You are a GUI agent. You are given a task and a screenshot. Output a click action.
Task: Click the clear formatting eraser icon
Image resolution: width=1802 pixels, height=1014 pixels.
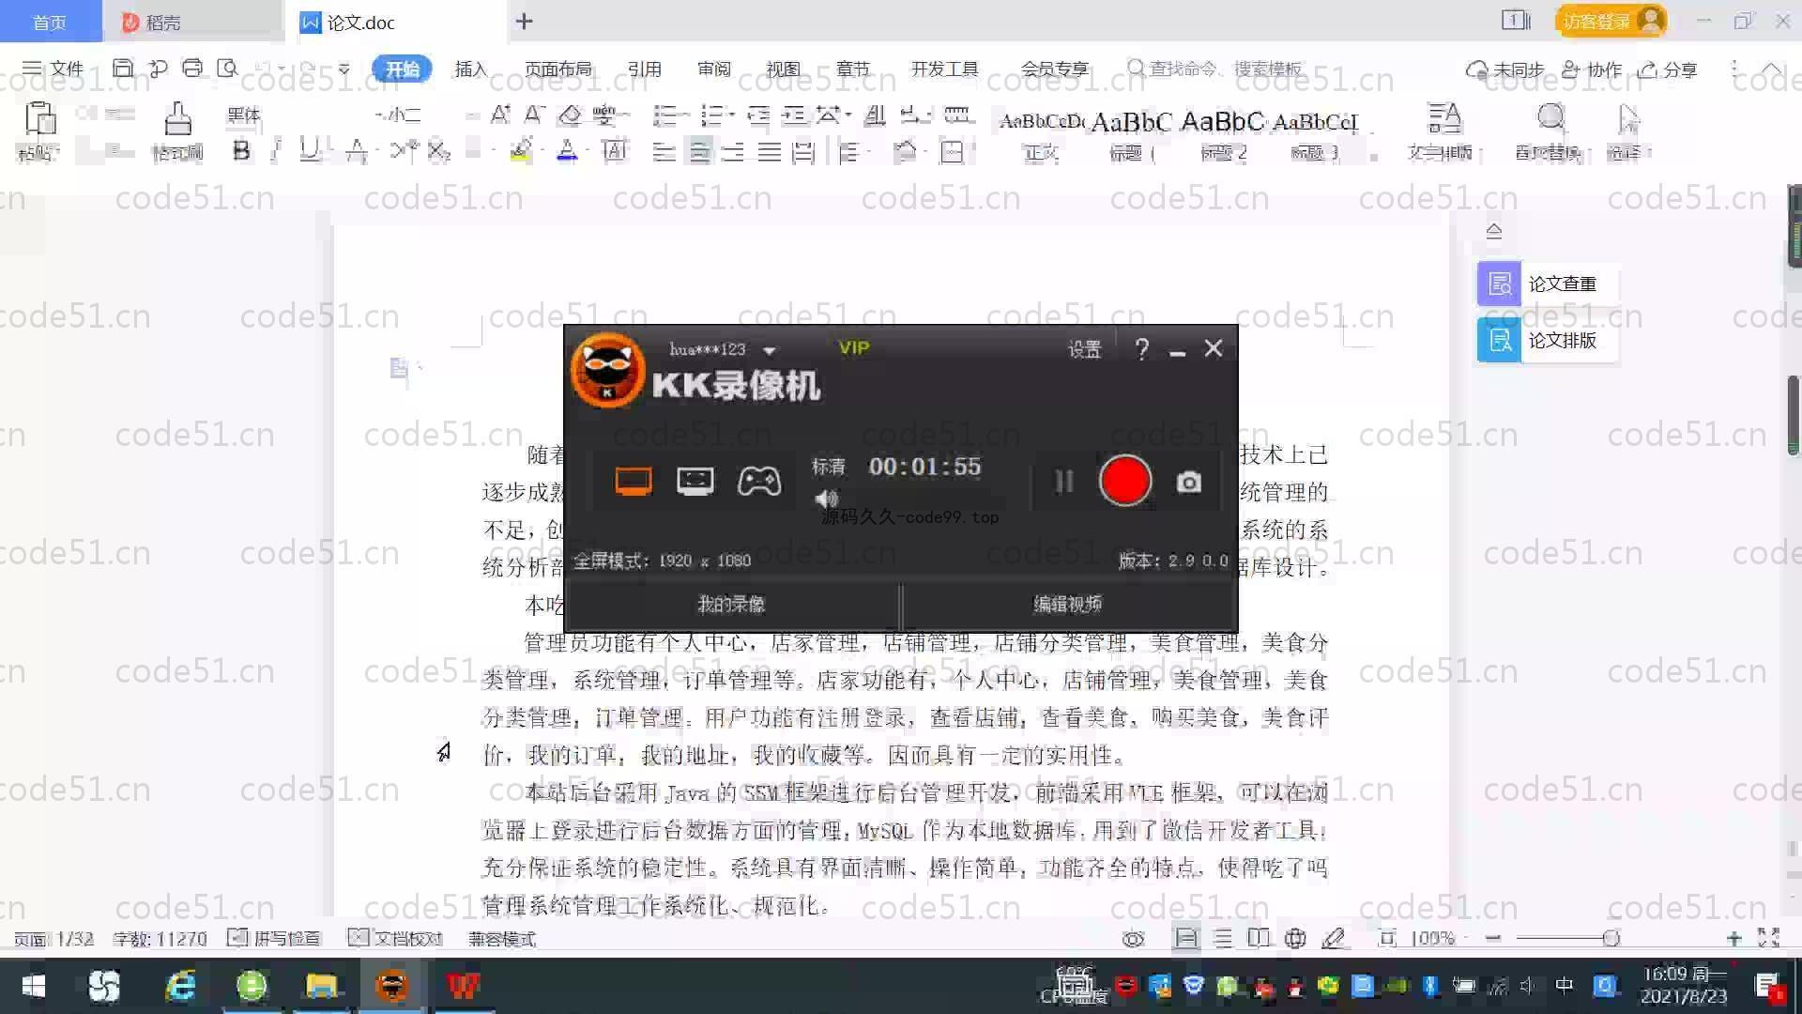[570, 115]
